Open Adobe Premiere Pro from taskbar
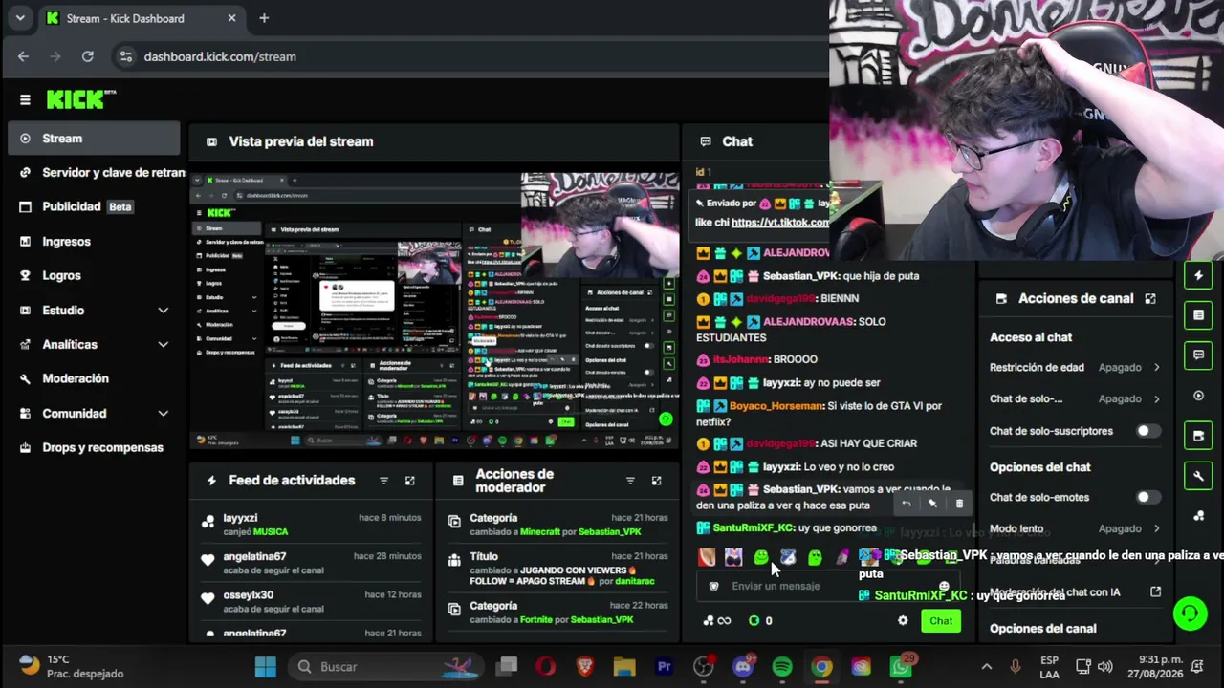The height and width of the screenshot is (688, 1224). point(665,667)
